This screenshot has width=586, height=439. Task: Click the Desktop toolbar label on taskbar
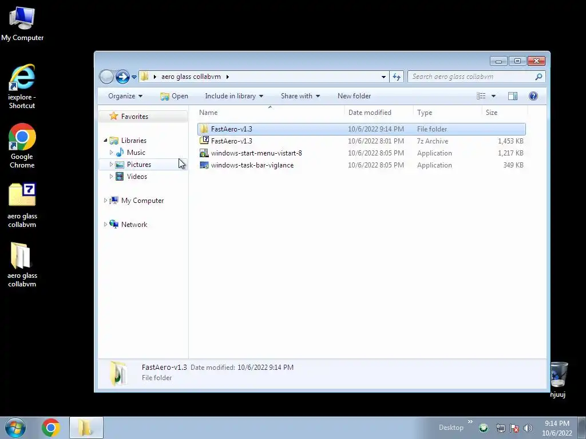(451, 428)
